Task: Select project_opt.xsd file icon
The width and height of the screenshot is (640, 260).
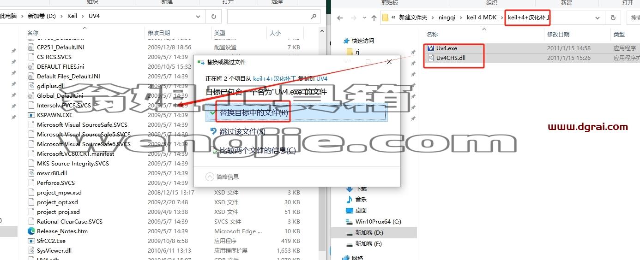Action: pyautogui.click(x=31, y=202)
